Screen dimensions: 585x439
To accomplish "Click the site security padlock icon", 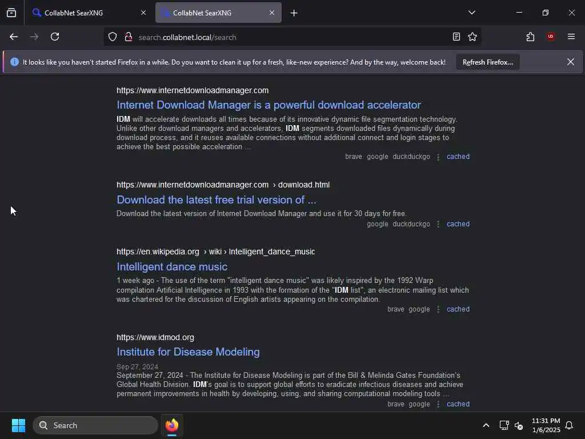I will click(129, 37).
